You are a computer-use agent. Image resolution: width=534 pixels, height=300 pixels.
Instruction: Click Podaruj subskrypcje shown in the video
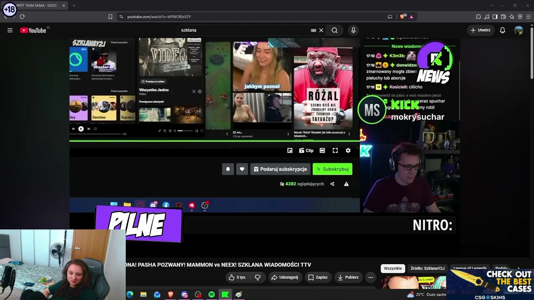click(x=280, y=169)
